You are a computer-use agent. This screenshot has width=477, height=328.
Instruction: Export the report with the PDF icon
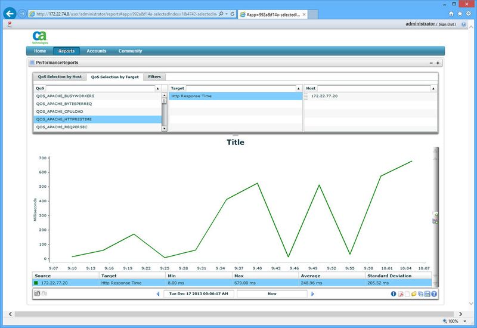(401, 294)
